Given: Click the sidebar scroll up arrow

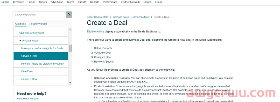Looking at the screenshot, I should (x=70, y=29).
